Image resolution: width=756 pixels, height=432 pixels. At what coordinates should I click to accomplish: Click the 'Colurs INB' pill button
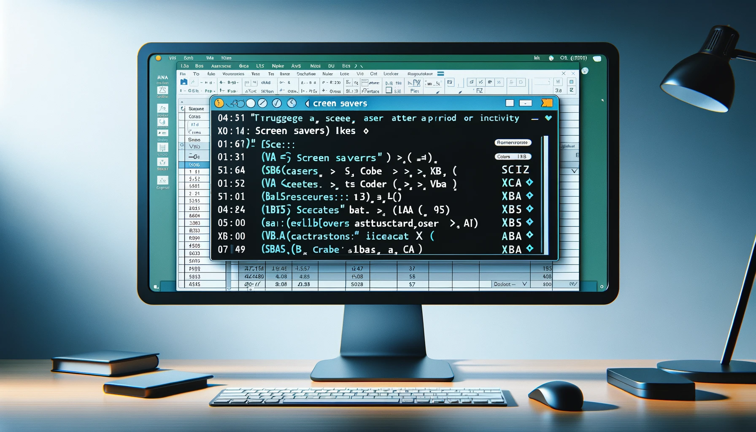click(513, 157)
